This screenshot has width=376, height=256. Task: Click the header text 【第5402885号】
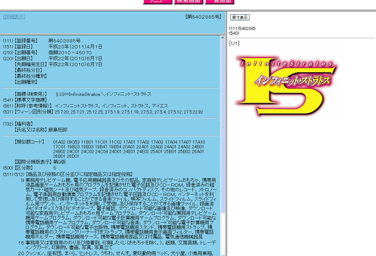point(203,17)
